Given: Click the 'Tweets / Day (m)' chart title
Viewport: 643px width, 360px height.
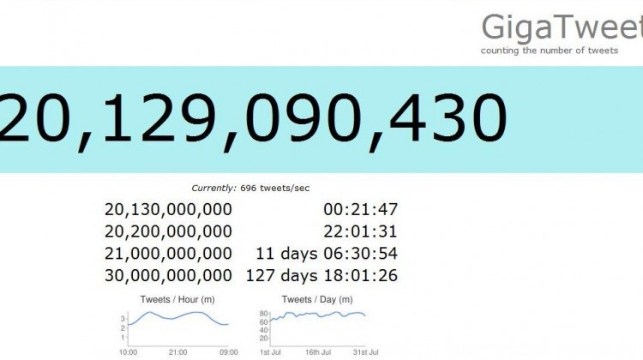Looking at the screenshot, I should coord(317,299).
